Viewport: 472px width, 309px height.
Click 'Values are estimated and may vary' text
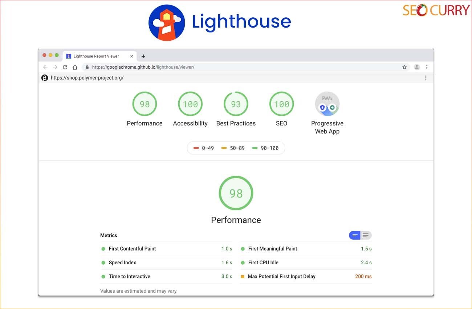tap(139, 291)
